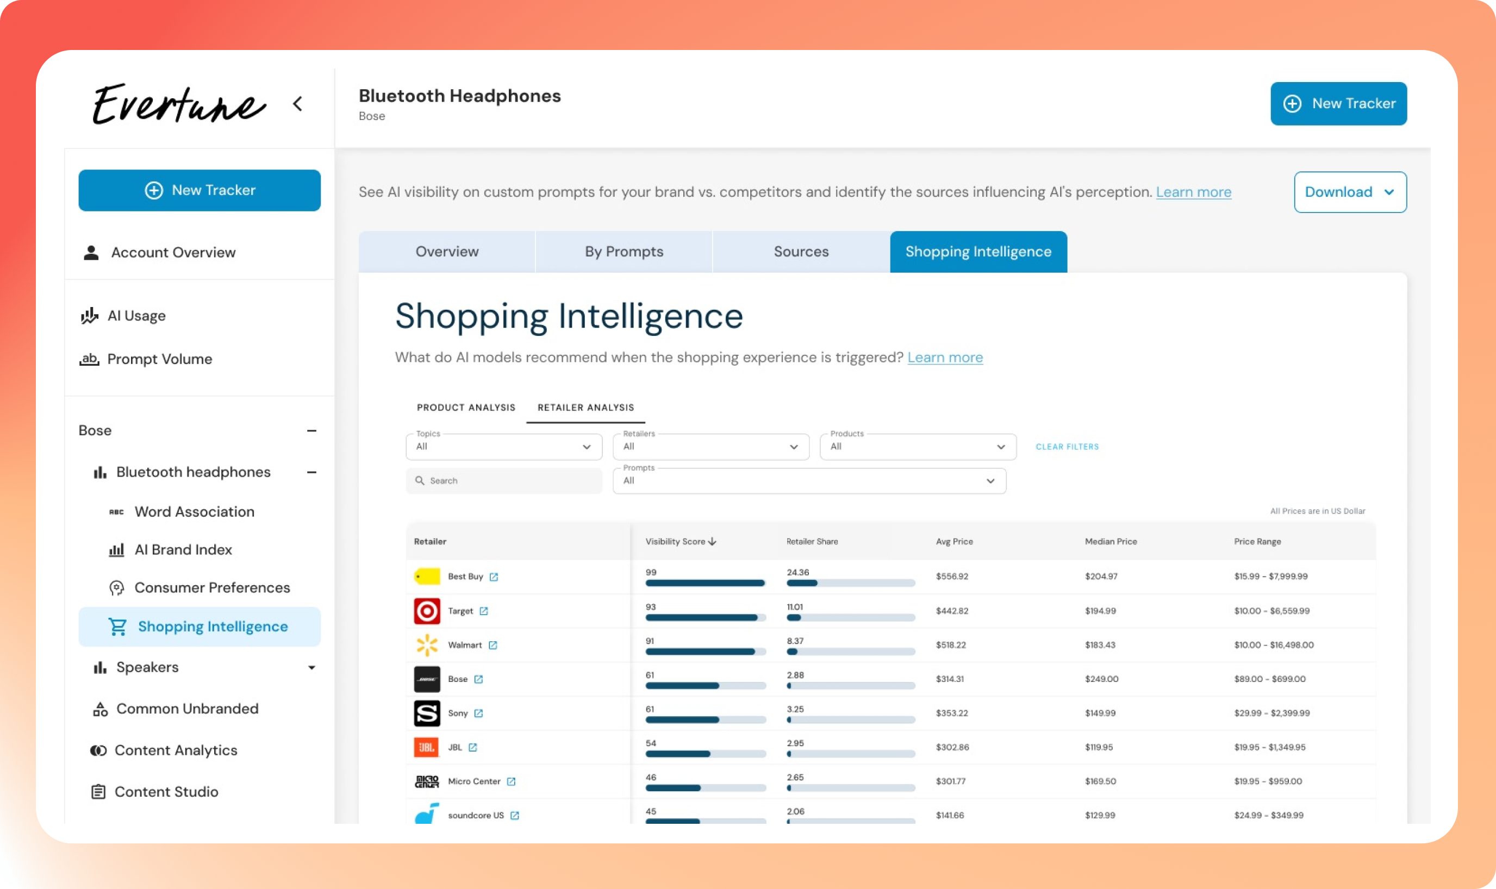
Task: Open Micro Center external link icon
Action: [x=511, y=782]
